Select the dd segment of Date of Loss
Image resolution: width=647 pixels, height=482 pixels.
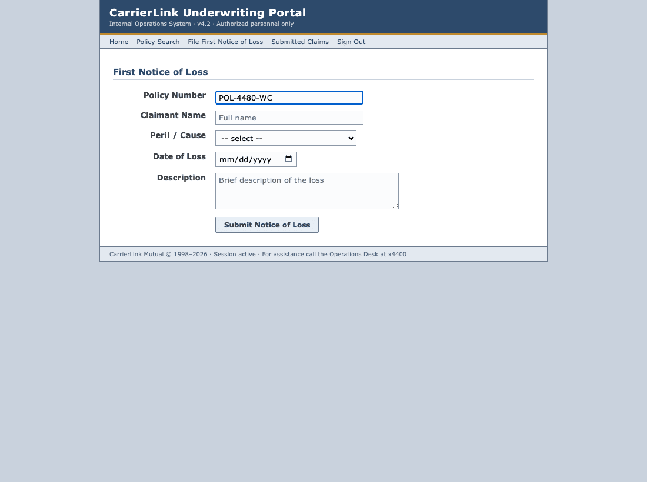[244, 159]
